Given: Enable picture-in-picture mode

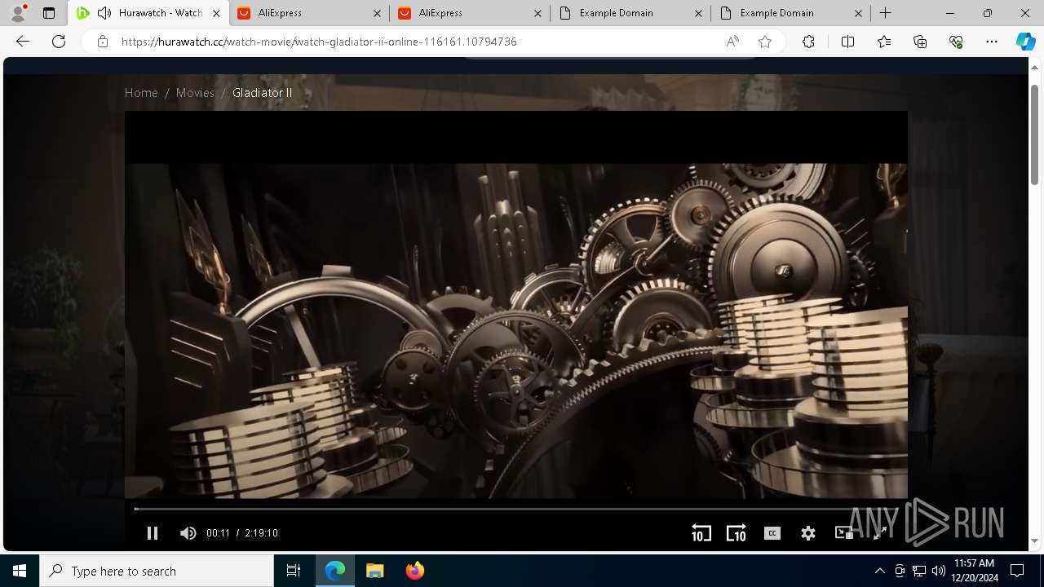Looking at the screenshot, I should click(x=844, y=533).
